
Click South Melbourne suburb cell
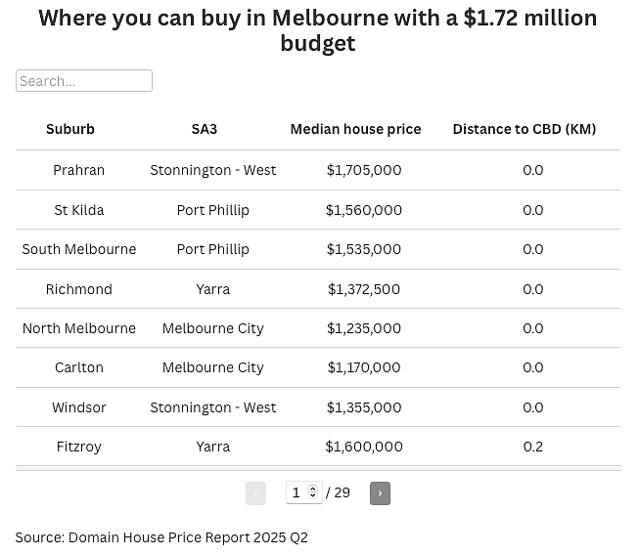coord(79,249)
